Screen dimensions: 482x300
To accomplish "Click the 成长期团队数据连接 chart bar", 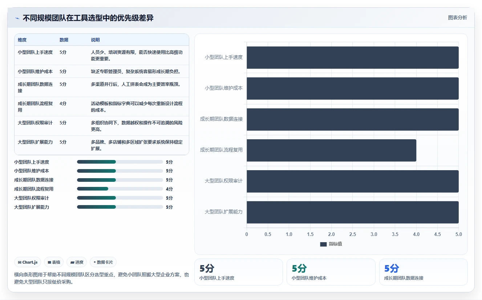I will pyautogui.click(x=353, y=119).
